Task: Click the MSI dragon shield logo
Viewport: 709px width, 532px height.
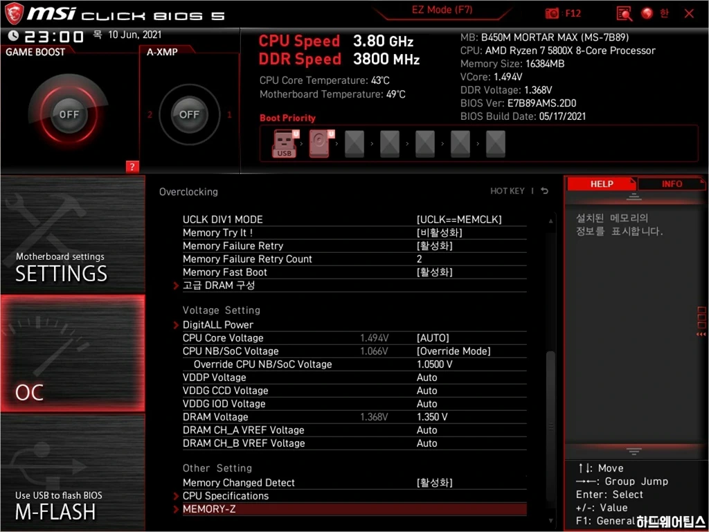Action: 14,14
